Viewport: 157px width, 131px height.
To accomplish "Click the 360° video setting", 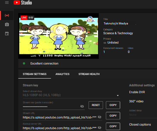I will pyautogui.click(x=136, y=101).
